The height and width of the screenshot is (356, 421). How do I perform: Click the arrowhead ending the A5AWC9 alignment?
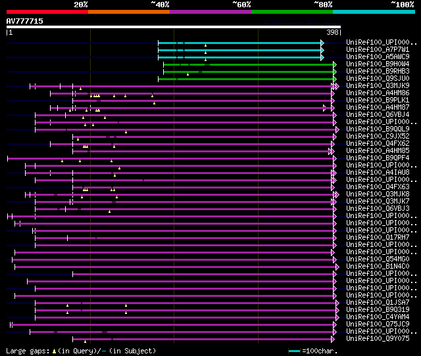(x=322, y=57)
